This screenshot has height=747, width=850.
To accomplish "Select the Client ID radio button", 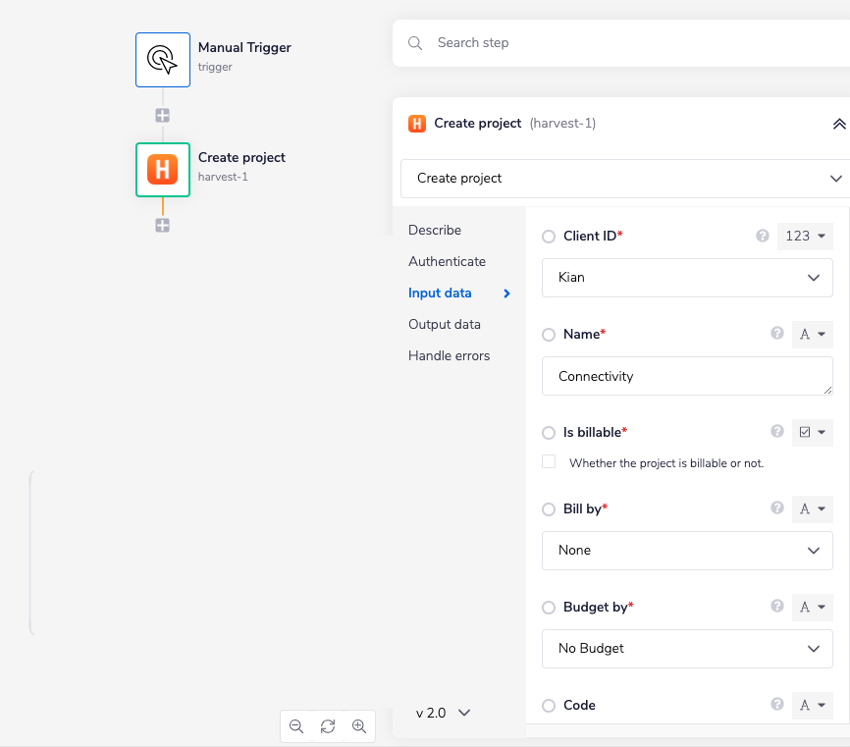I will point(549,237).
